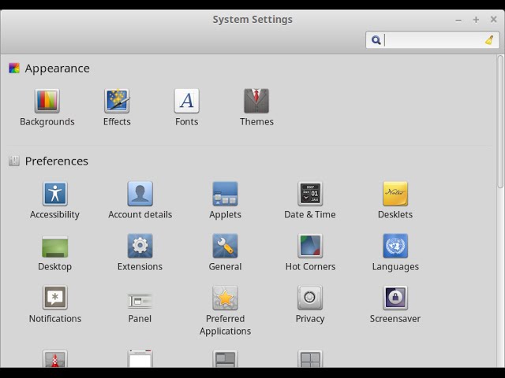Open the Themes settings
Screen dimensions: 505x378
pyautogui.click(x=256, y=107)
